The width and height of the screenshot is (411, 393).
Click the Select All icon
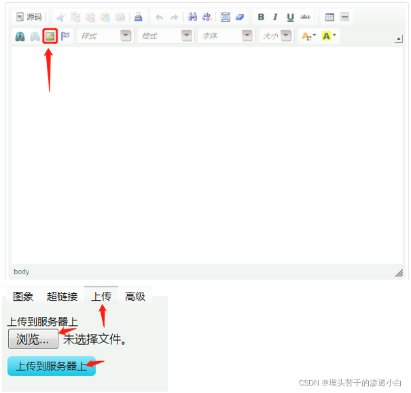point(226,17)
